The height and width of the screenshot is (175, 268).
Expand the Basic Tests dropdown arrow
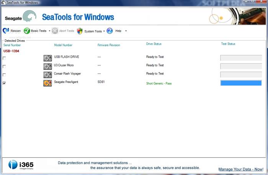coord(49,31)
